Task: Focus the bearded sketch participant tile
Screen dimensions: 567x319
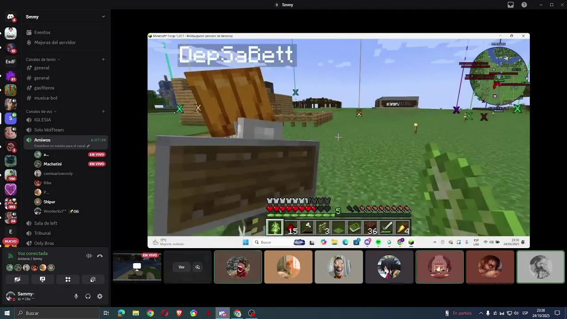Action: (540, 267)
